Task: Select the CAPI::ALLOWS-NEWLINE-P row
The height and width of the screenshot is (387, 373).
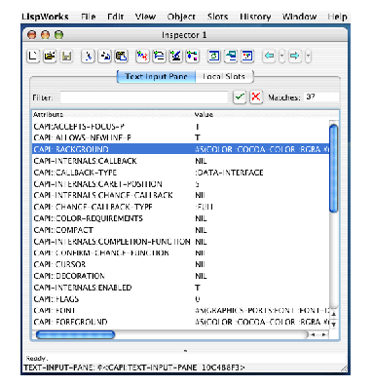Action: tap(180, 137)
